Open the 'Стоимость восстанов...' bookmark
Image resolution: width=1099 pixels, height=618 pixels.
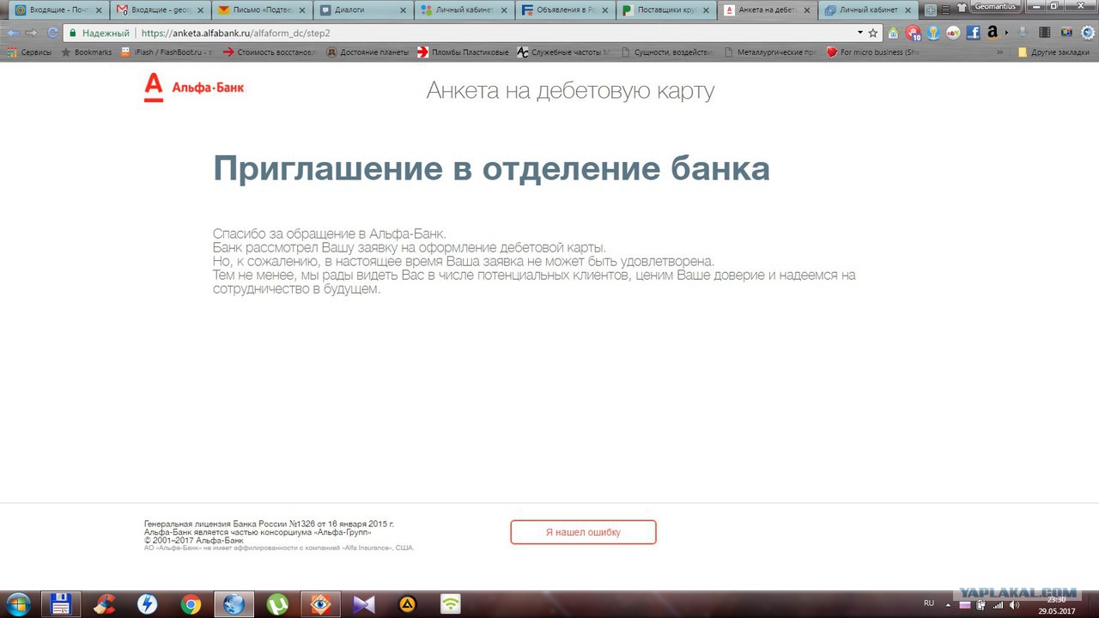(x=270, y=52)
